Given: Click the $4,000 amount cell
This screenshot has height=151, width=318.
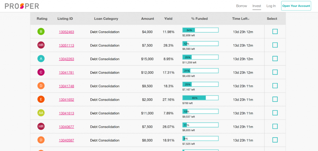Looking at the screenshot, I should pyautogui.click(x=148, y=32).
